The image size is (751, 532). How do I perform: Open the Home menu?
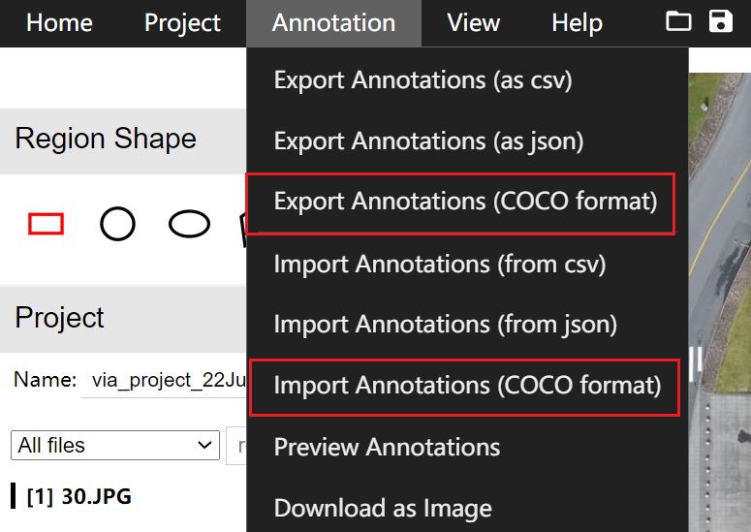tap(59, 22)
